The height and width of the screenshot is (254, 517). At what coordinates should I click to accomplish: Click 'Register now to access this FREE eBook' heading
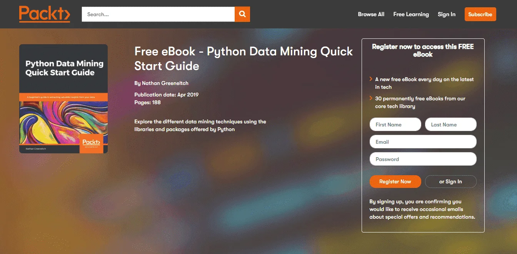coord(423,50)
